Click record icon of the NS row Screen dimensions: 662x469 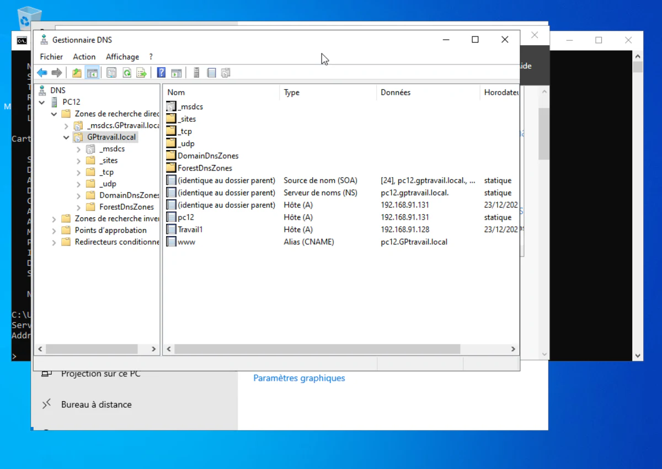(171, 193)
